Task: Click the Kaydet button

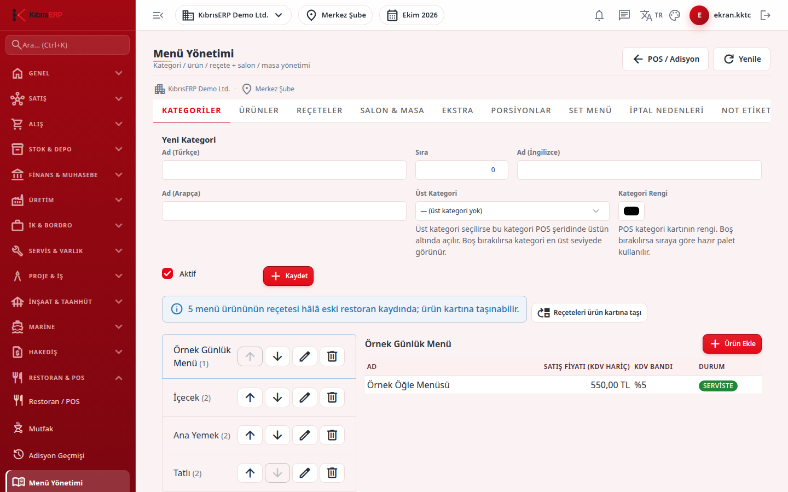Action: (288, 276)
